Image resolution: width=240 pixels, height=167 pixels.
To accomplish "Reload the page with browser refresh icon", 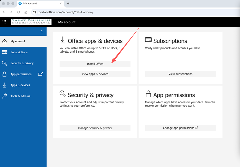I will point(18,12).
